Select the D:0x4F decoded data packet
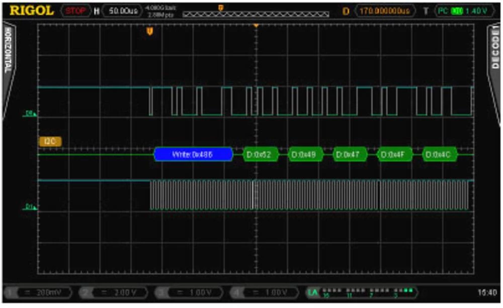This screenshot has height=308, width=503. [x=395, y=155]
